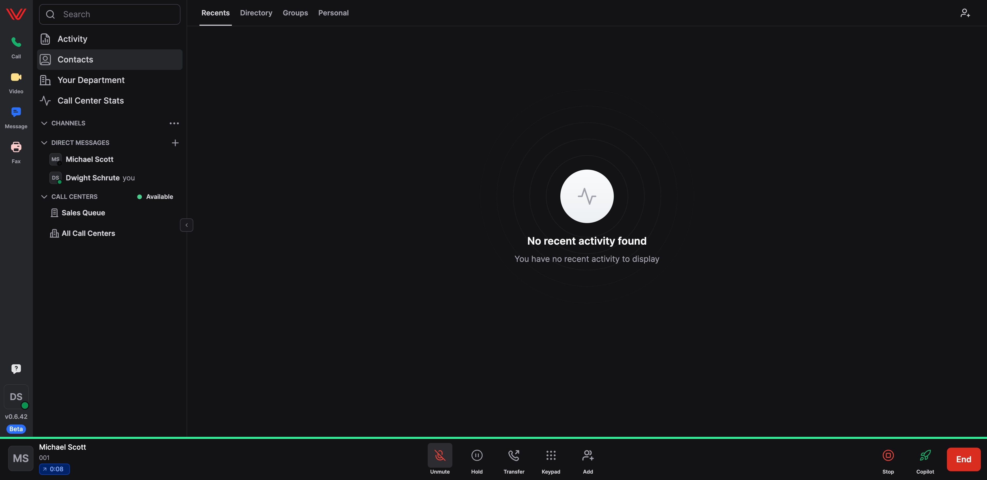Click the green Call phone icon
This screenshot has width=987, height=480.
pos(16,42)
